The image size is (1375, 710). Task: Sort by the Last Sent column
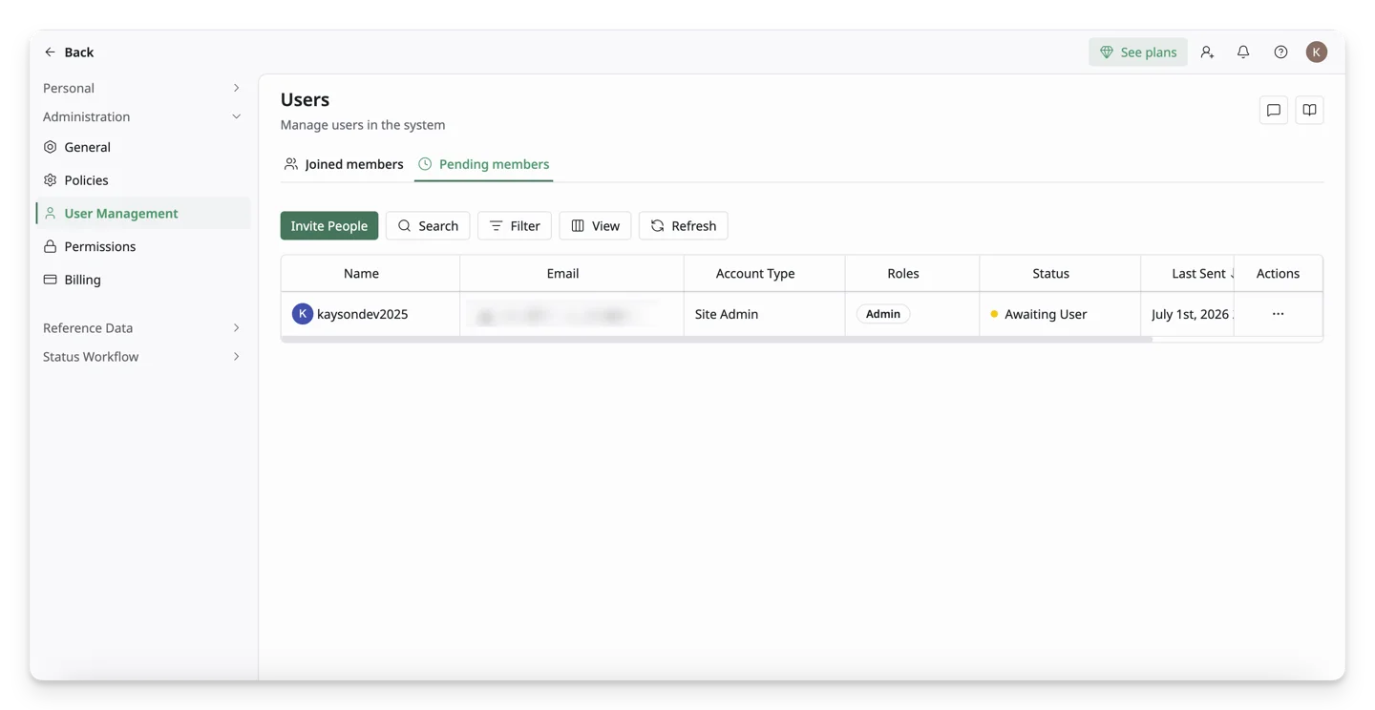(x=1188, y=274)
